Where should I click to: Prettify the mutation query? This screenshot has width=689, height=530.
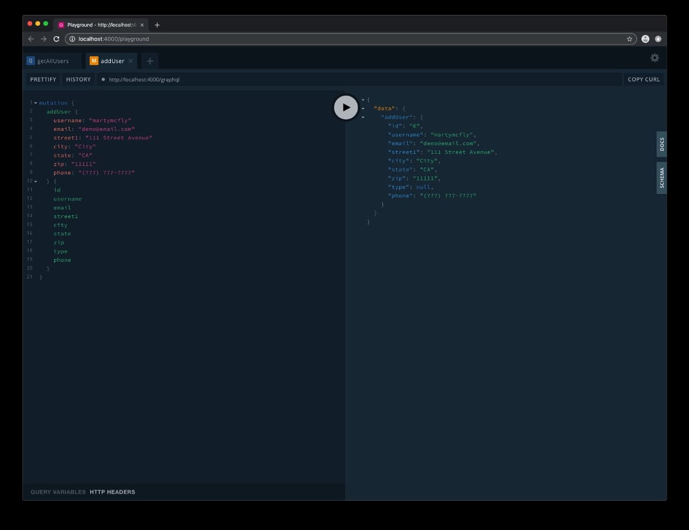(x=42, y=79)
